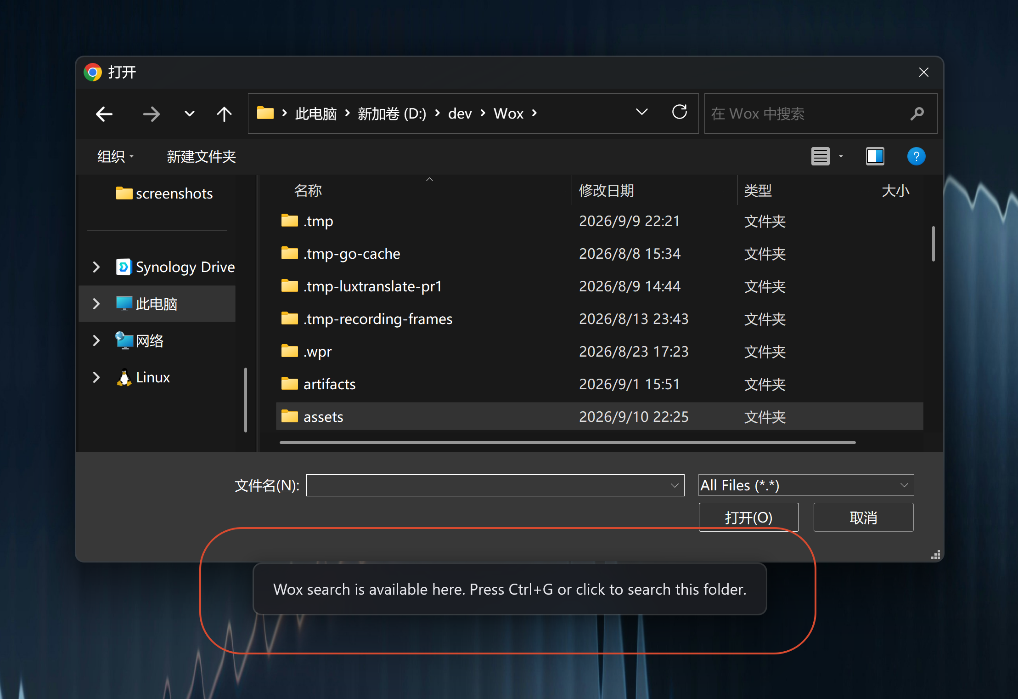Click the Wox search hint toast
The image size is (1018, 699).
coord(510,589)
